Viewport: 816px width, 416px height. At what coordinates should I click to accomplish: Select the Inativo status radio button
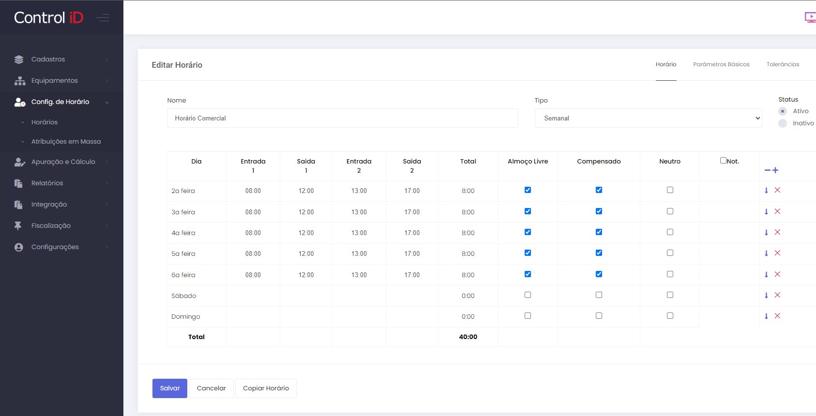tap(783, 123)
